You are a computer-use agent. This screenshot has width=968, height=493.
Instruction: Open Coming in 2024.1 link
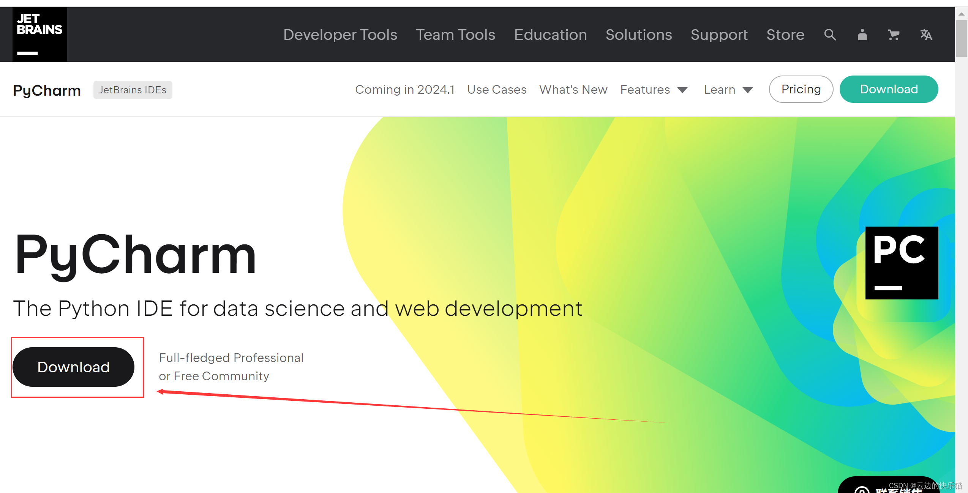pyautogui.click(x=404, y=90)
